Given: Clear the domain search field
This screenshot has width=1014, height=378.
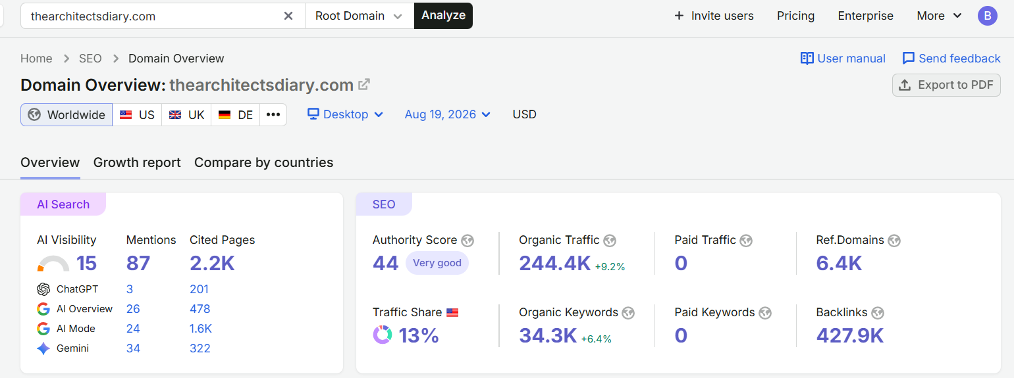Looking at the screenshot, I should coord(288,16).
